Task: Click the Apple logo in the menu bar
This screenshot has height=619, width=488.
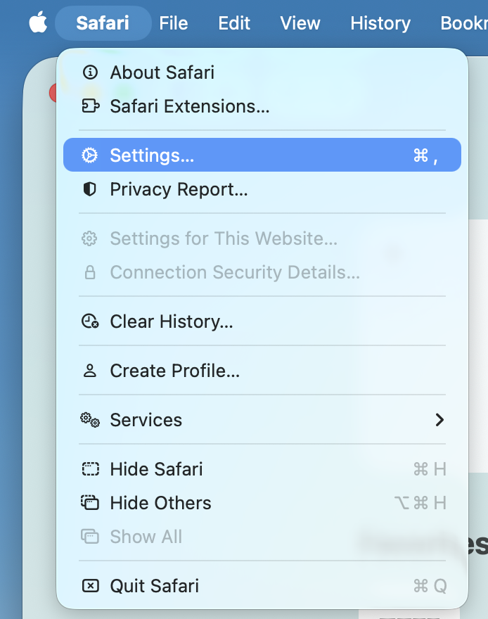Action: [39, 23]
